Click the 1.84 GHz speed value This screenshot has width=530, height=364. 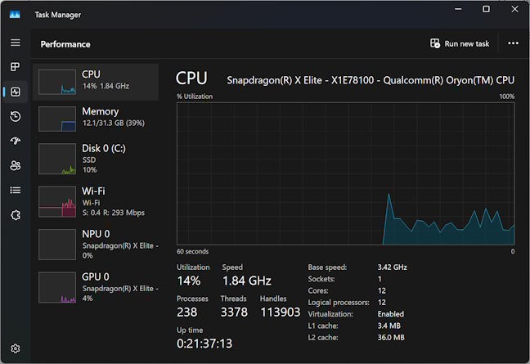coord(247,281)
